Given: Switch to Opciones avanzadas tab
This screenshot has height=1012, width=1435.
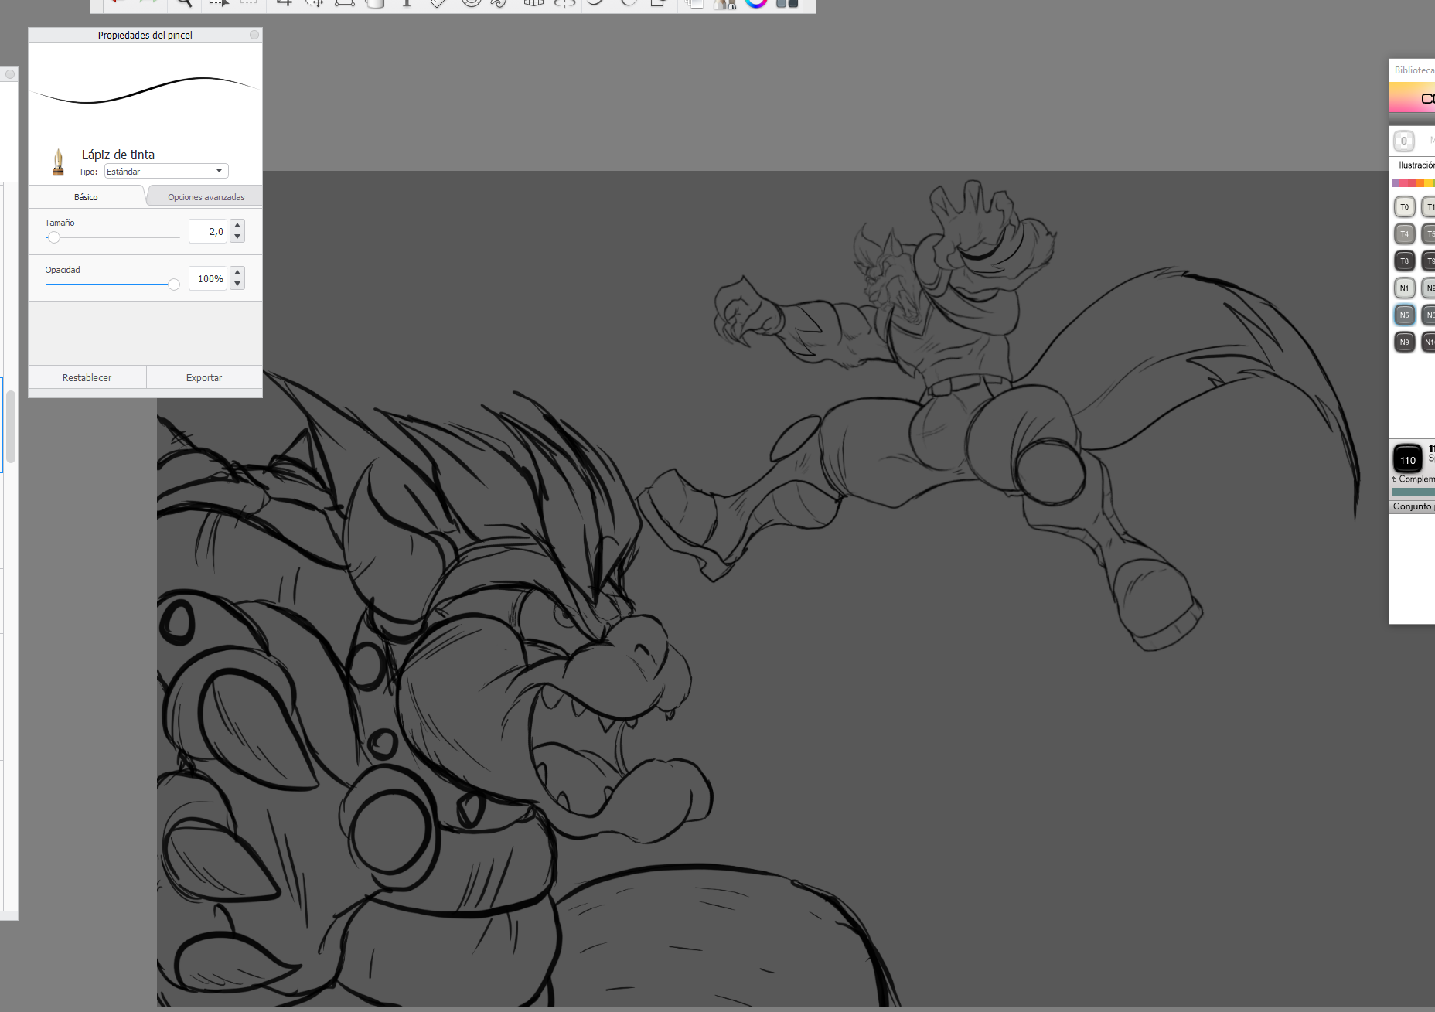Looking at the screenshot, I should click(206, 197).
